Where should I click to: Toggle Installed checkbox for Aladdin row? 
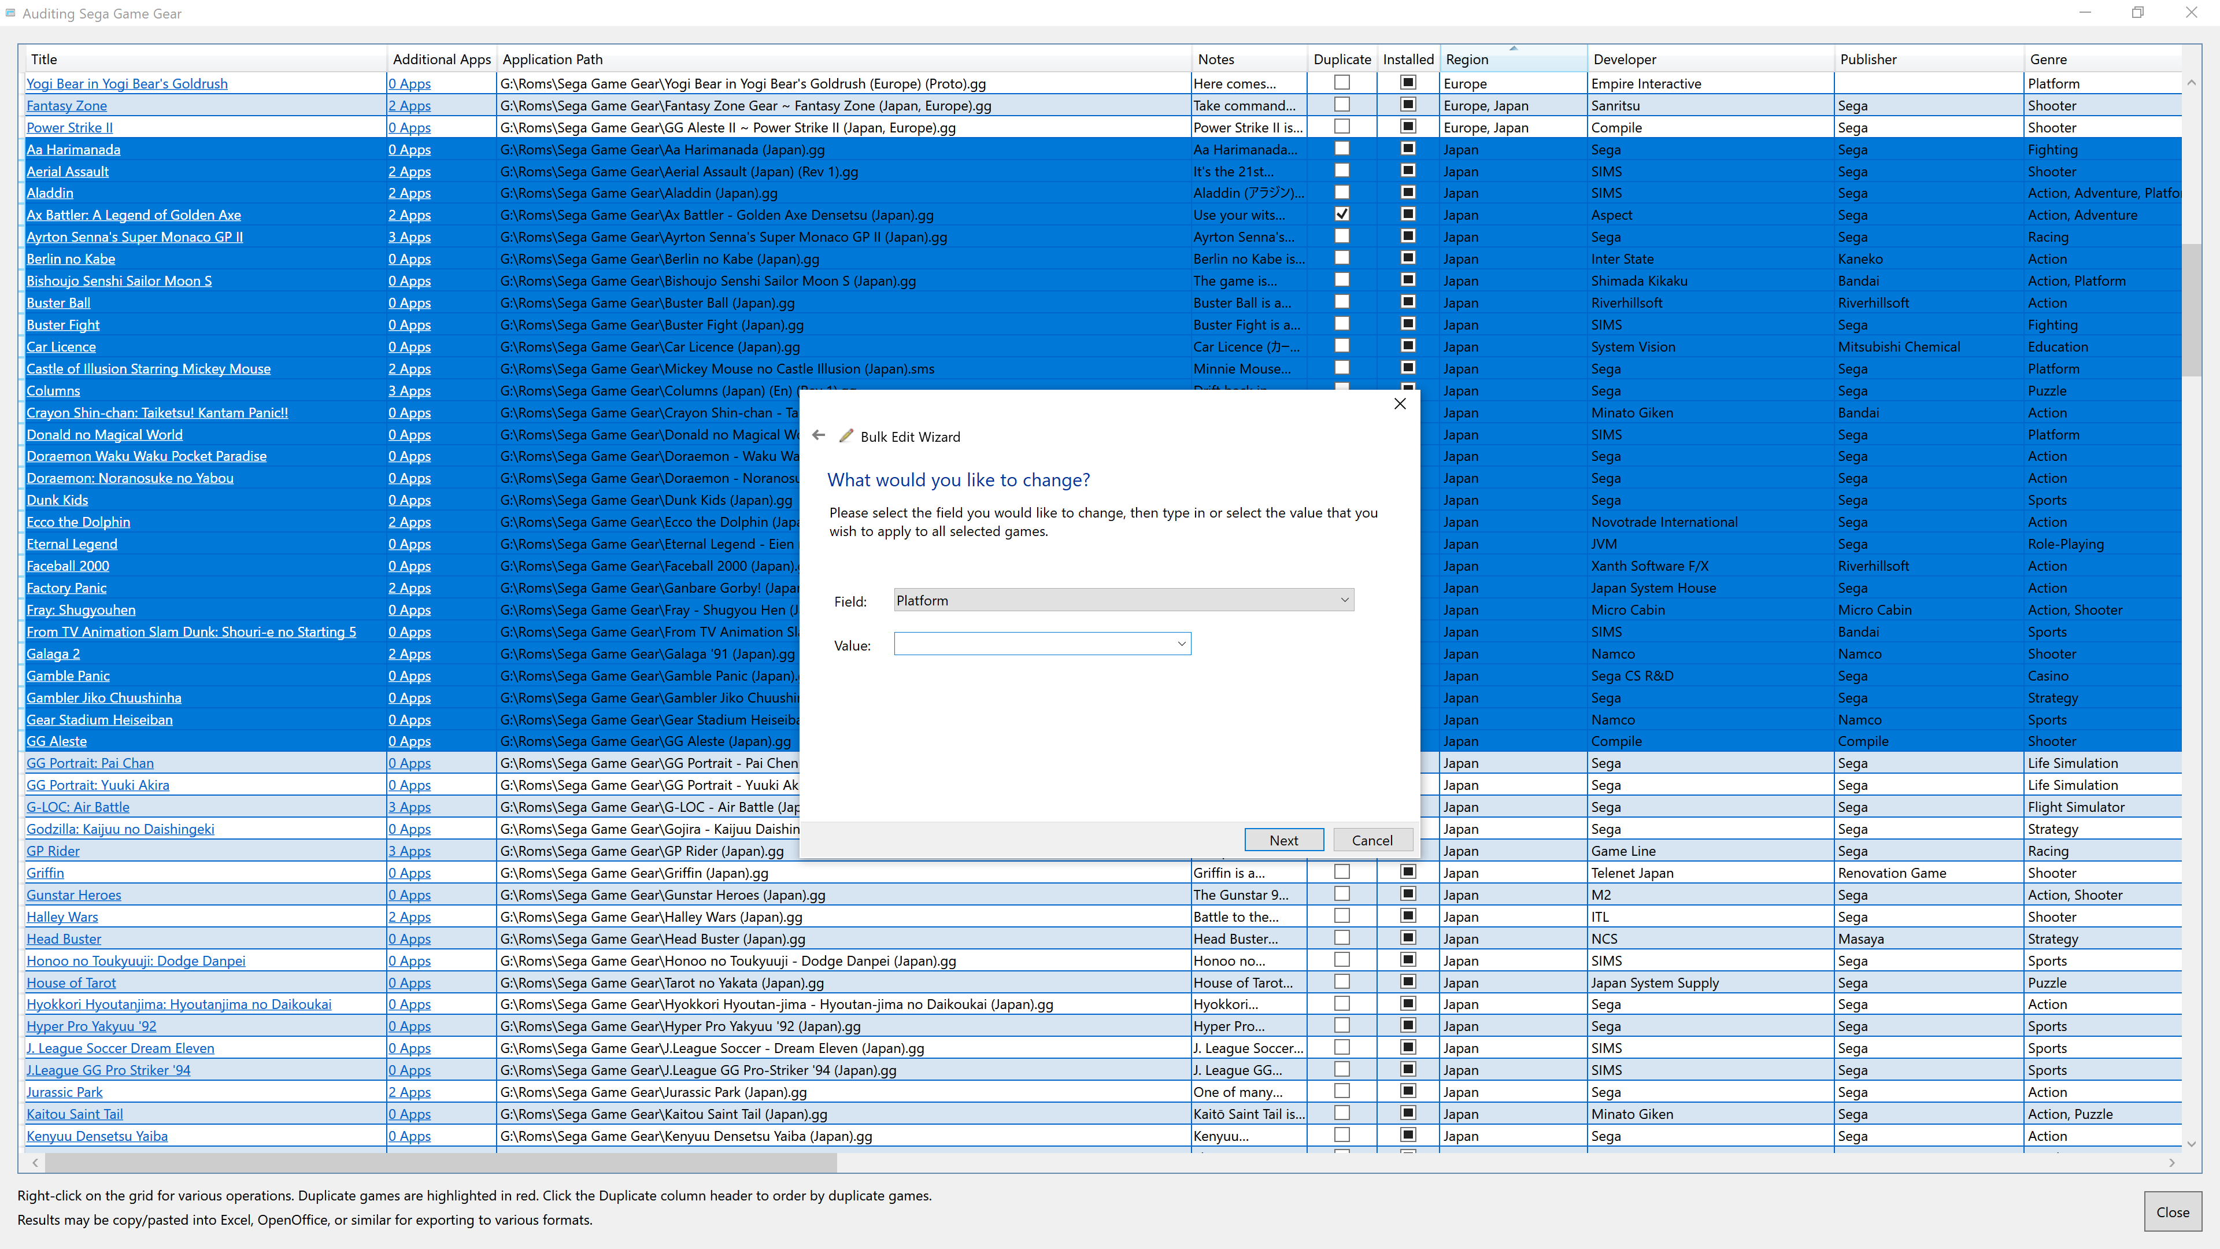point(1408,192)
